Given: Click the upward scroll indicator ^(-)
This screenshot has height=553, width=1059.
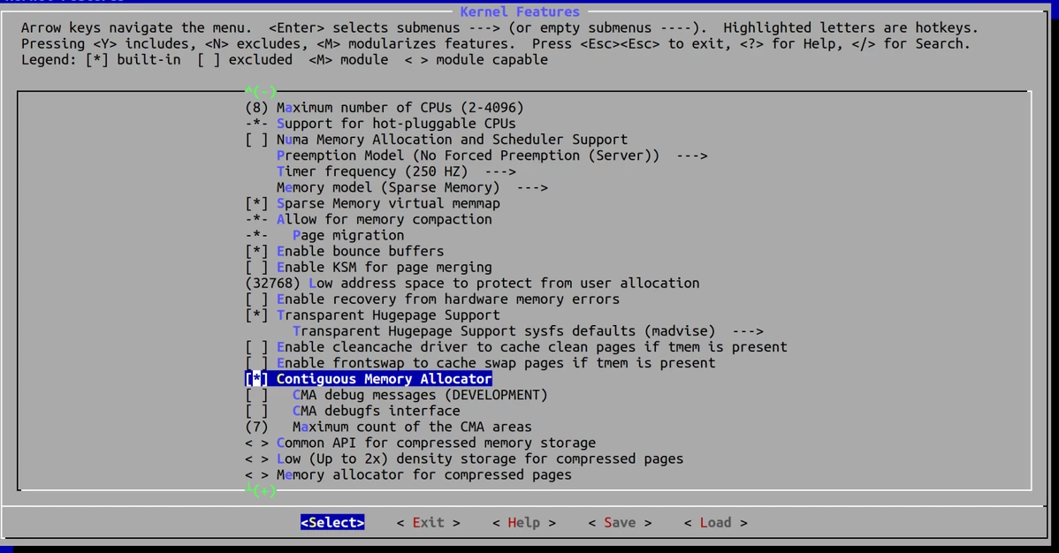Looking at the screenshot, I should tap(261, 91).
